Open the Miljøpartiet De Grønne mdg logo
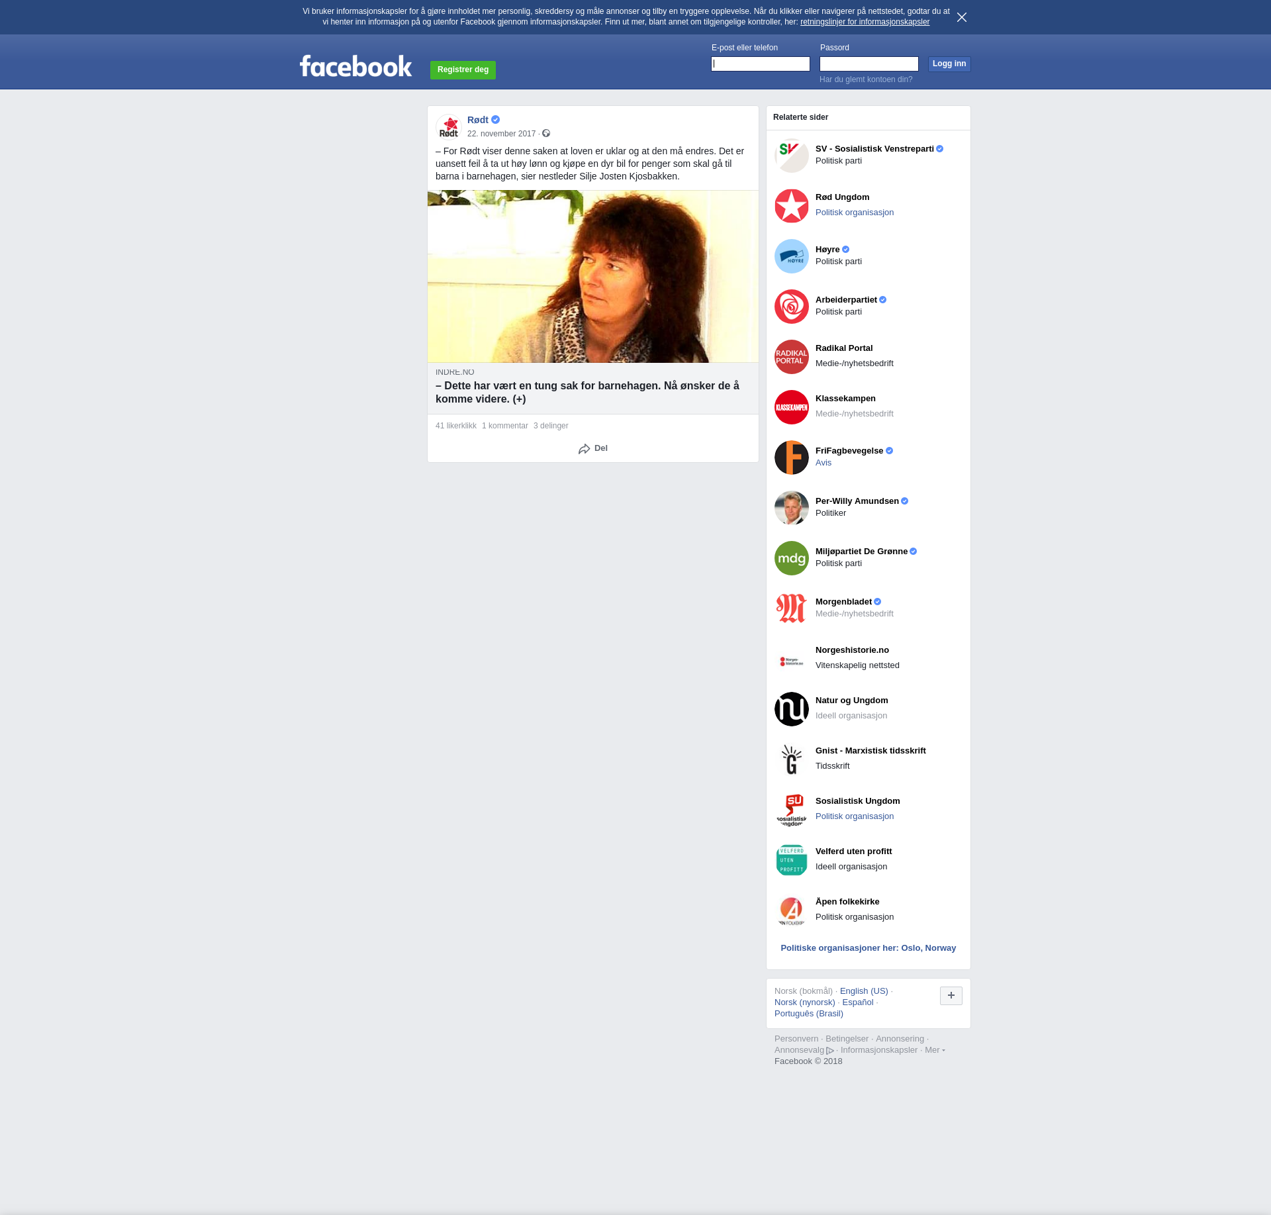 coord(791,558)
